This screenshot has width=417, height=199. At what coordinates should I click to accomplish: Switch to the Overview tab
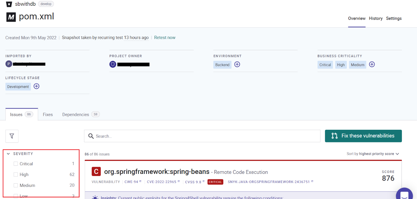357,18
